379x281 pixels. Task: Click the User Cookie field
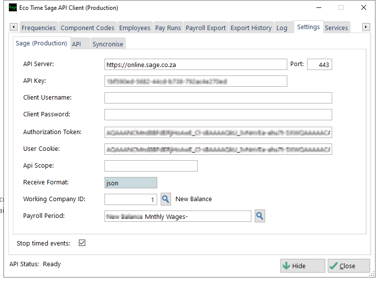tap(218, 149)
